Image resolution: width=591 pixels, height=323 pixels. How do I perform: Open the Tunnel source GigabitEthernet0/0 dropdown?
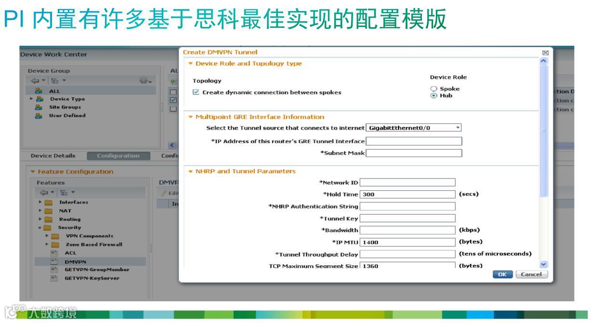[x=414, y=128]
